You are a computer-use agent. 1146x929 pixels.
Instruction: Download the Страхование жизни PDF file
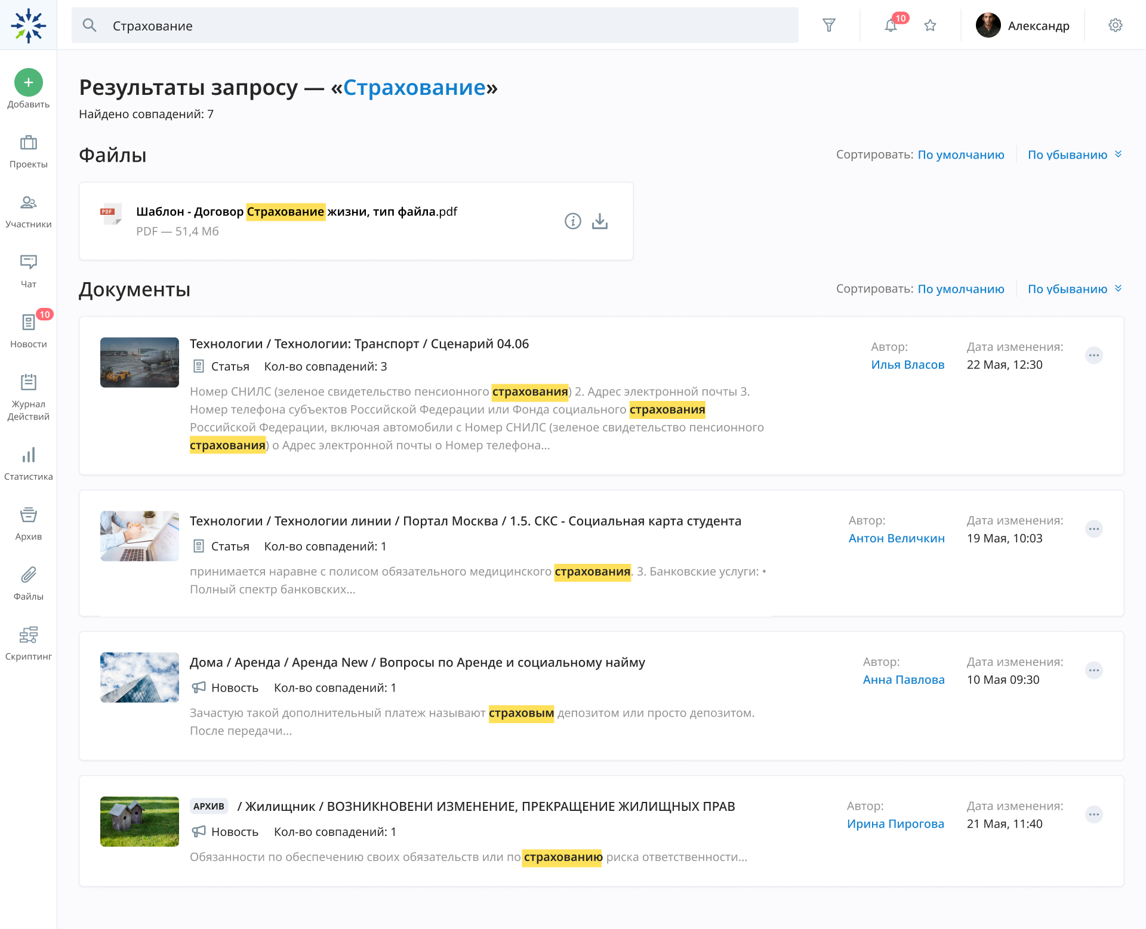pyautogui.click(x=599, y=221)
